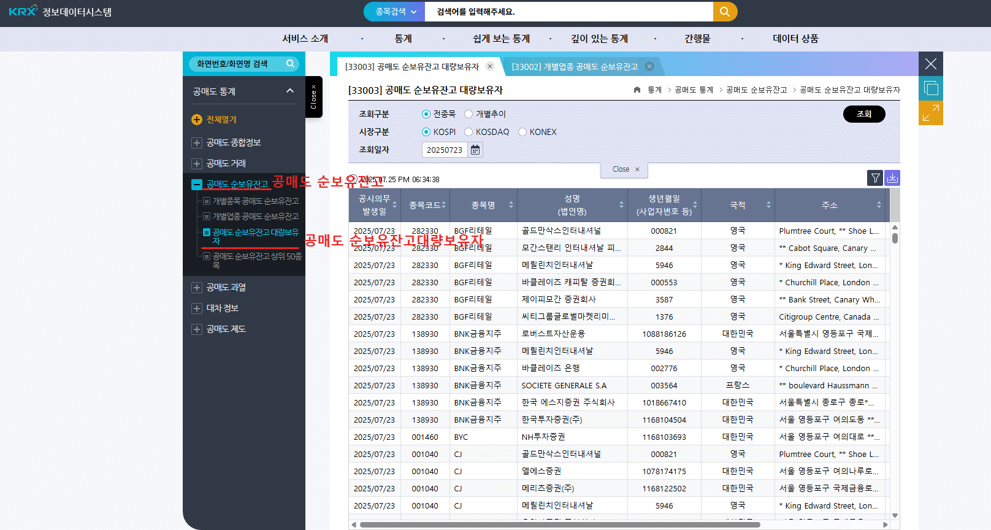
Task: Open the 종목검색 dropdown
Action: point(395,12)
